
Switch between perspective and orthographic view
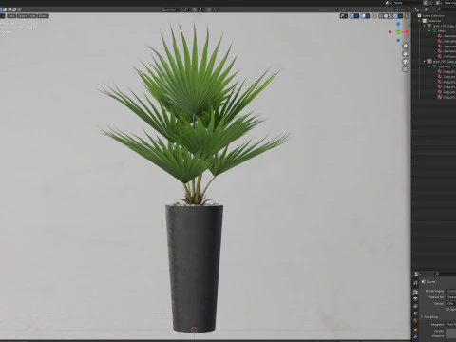[x=406, y=69]
